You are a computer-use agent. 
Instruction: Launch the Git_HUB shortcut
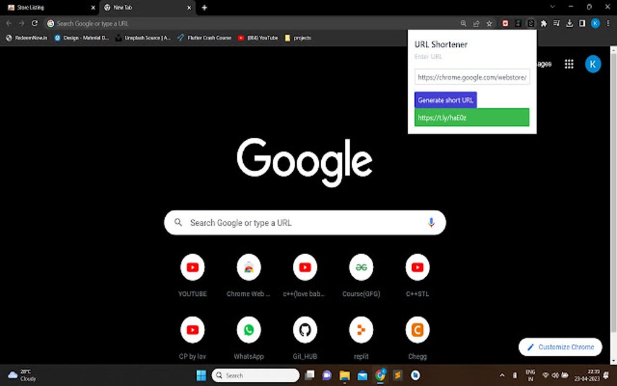point(305,330)
